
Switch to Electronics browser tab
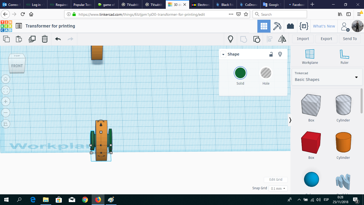tap(201, 5)
